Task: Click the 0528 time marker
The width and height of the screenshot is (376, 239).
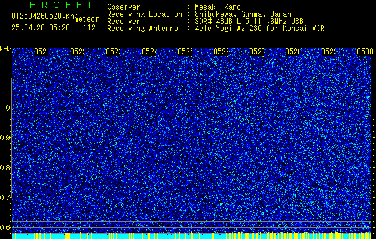Action: point(292,52)
